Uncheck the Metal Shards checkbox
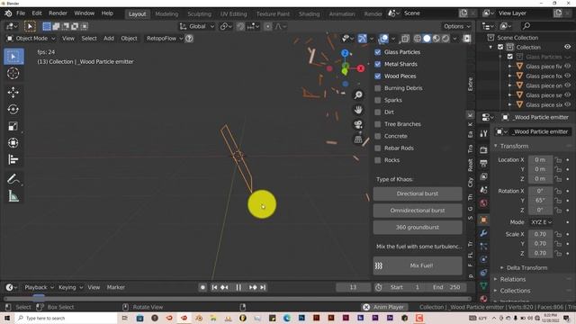The width and height of the screenshot is (576, 324). pyautogui.click(x=378, y=64)
